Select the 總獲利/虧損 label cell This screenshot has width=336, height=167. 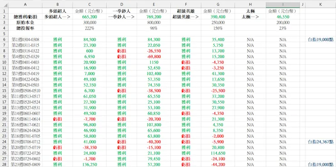25,17
